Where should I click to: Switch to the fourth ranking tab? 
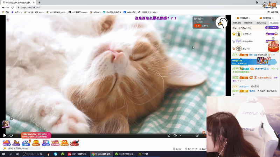(x=274, y=23)
